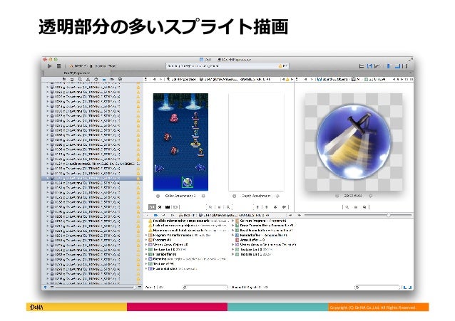This screenshot has width=455, height=321.
Task: Switch to the Version editor mode
Action: tap(377, 66)
